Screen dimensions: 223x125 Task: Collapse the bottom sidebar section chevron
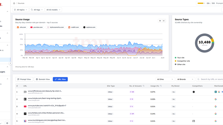pyautogui.click(x=8, y=79)
